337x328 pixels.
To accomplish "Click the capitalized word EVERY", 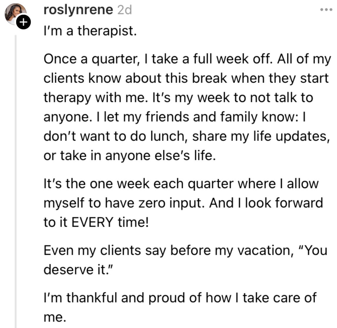I will click(x=92, y=222).
